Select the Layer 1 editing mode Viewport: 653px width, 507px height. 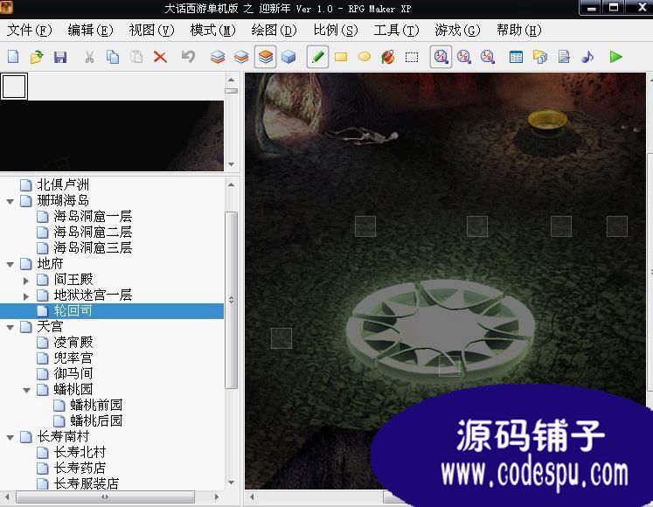click(x=218, y=57)
